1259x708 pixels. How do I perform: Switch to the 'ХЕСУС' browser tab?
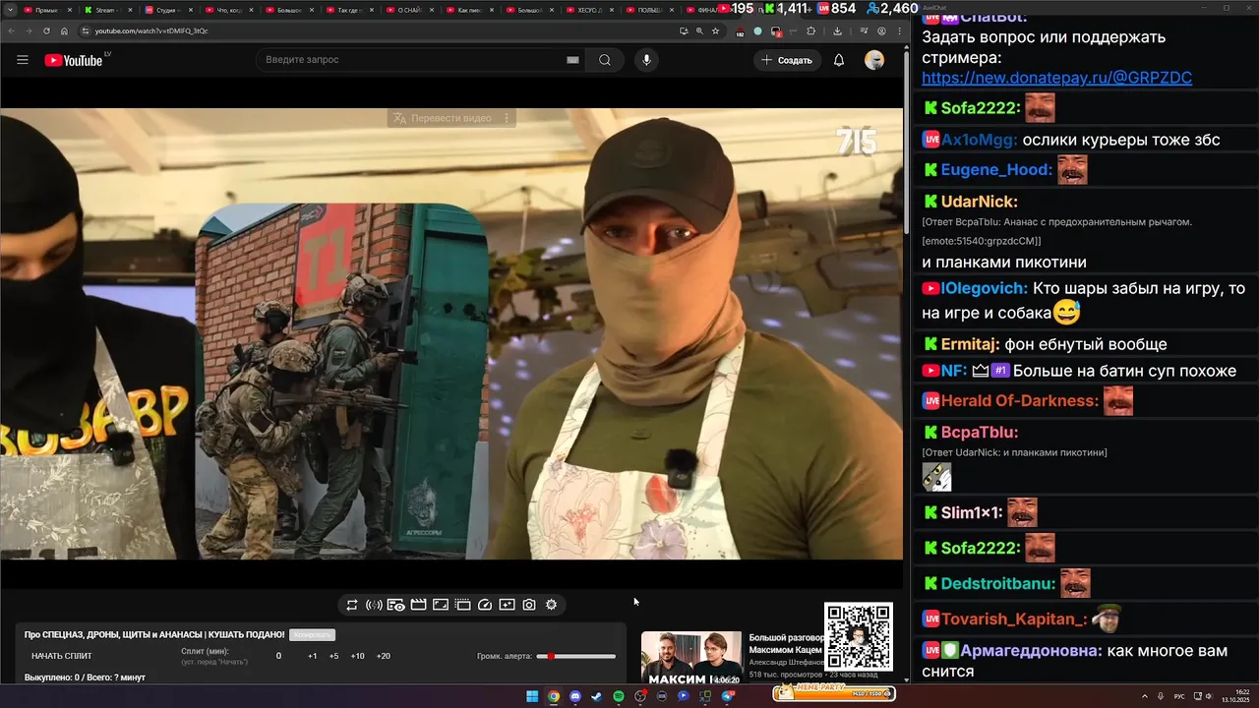click(x=588, y=10)
